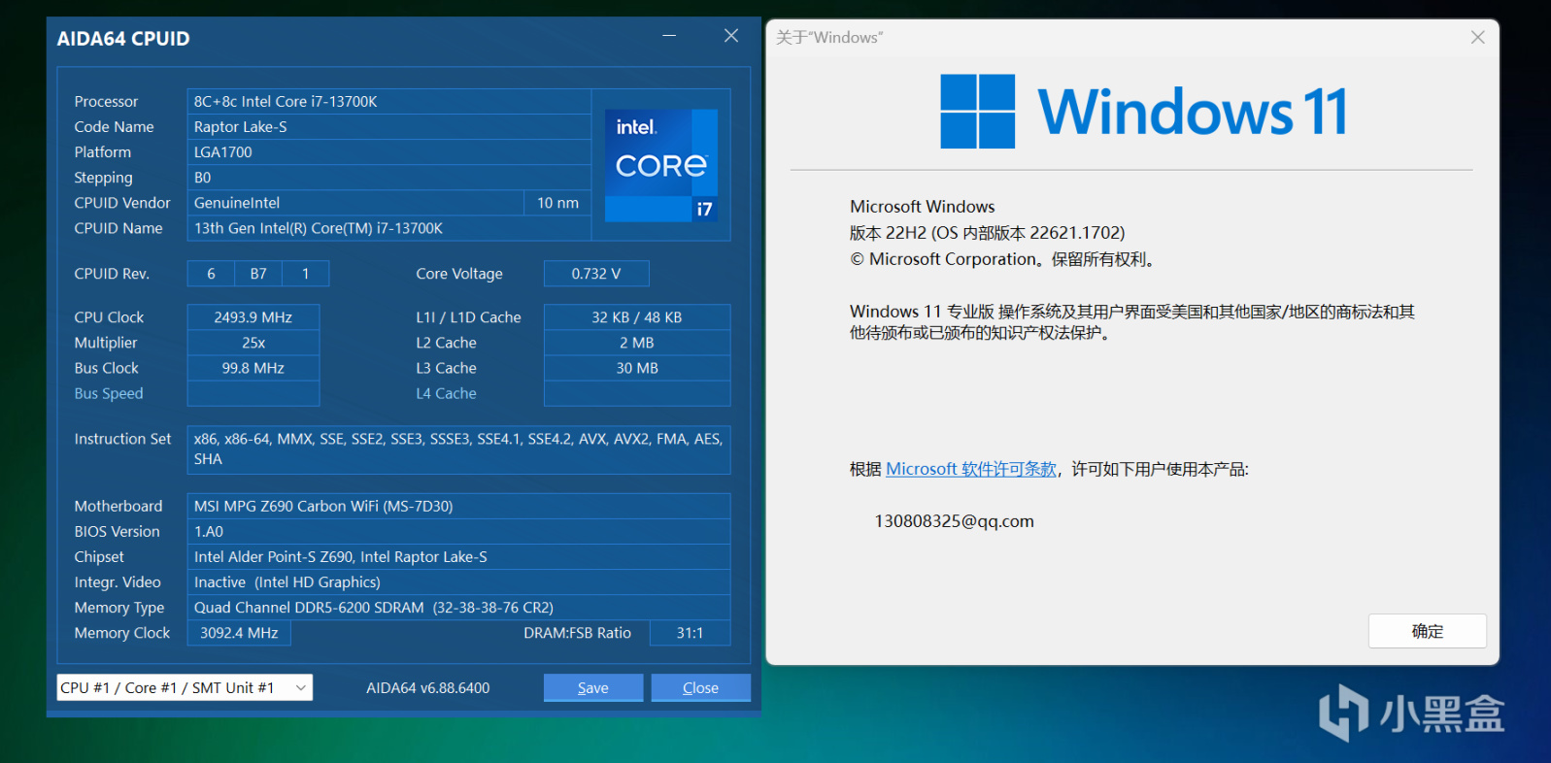Click the CPUID Rev. value 6
The width and height of the screenshot is (1551, 763).
click(x=211, y=274)
